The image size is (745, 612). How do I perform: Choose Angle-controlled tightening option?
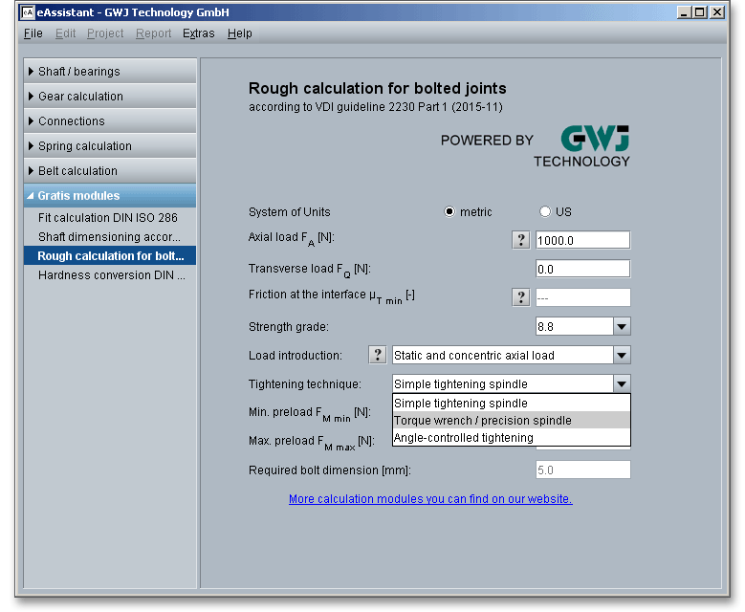tap(511, 438)
